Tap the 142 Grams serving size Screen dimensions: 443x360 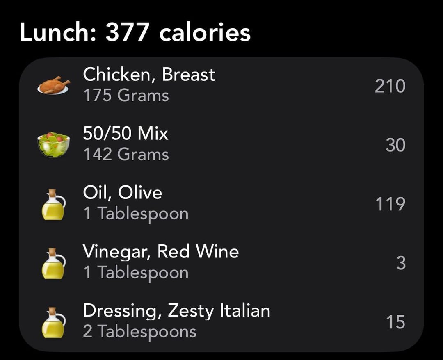coord(126,155)
